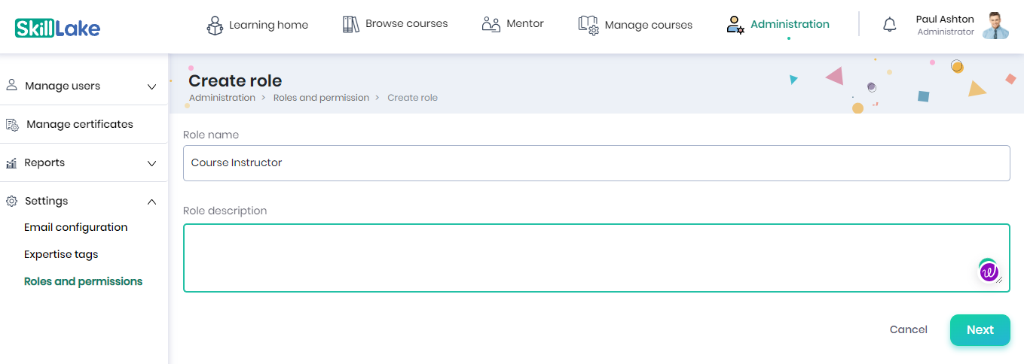This screenshot has height=364, width=1024.
Task: Click the purple writing assistant icon
Action: pos(989,271)
